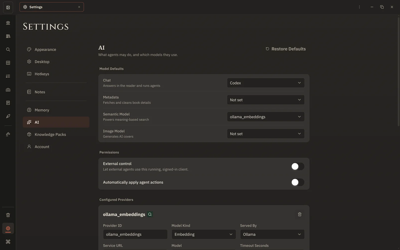Expand the Served By dropdown showing Ollama
Screen dimensions: 400x250
click(272, 234)
